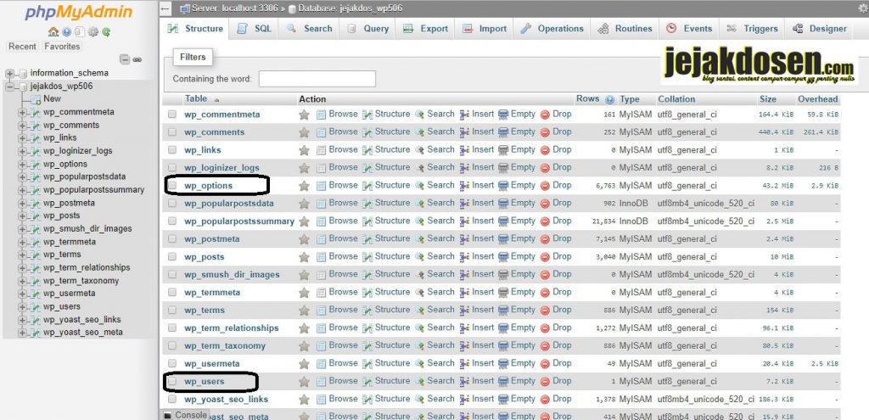Click the green reload navigation icon

point(106,32)
